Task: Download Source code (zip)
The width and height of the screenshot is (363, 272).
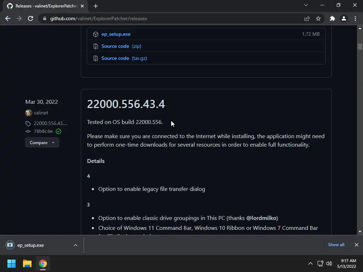Action: tap(121, 46)
